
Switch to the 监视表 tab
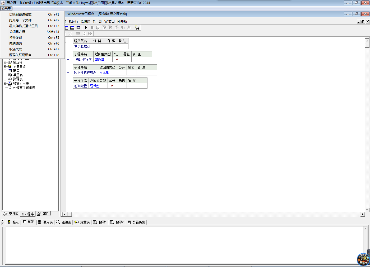click(64, 222)
